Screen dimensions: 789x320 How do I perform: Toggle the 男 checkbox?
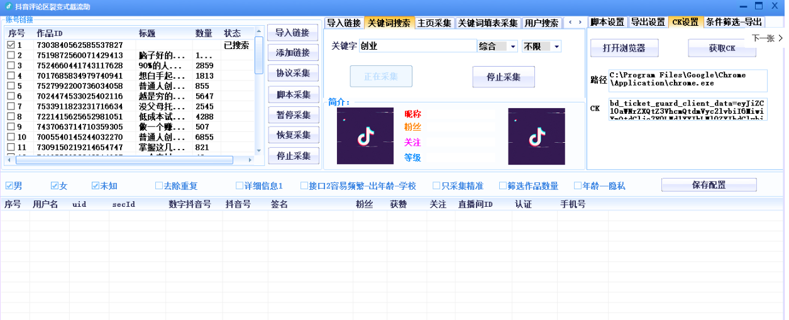9,185
